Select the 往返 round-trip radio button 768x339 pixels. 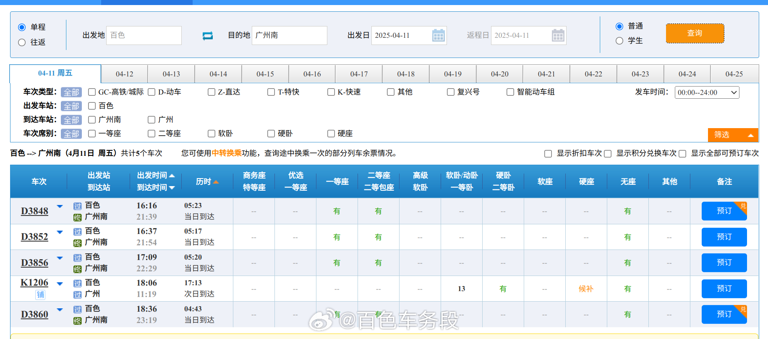coord(22,42)
